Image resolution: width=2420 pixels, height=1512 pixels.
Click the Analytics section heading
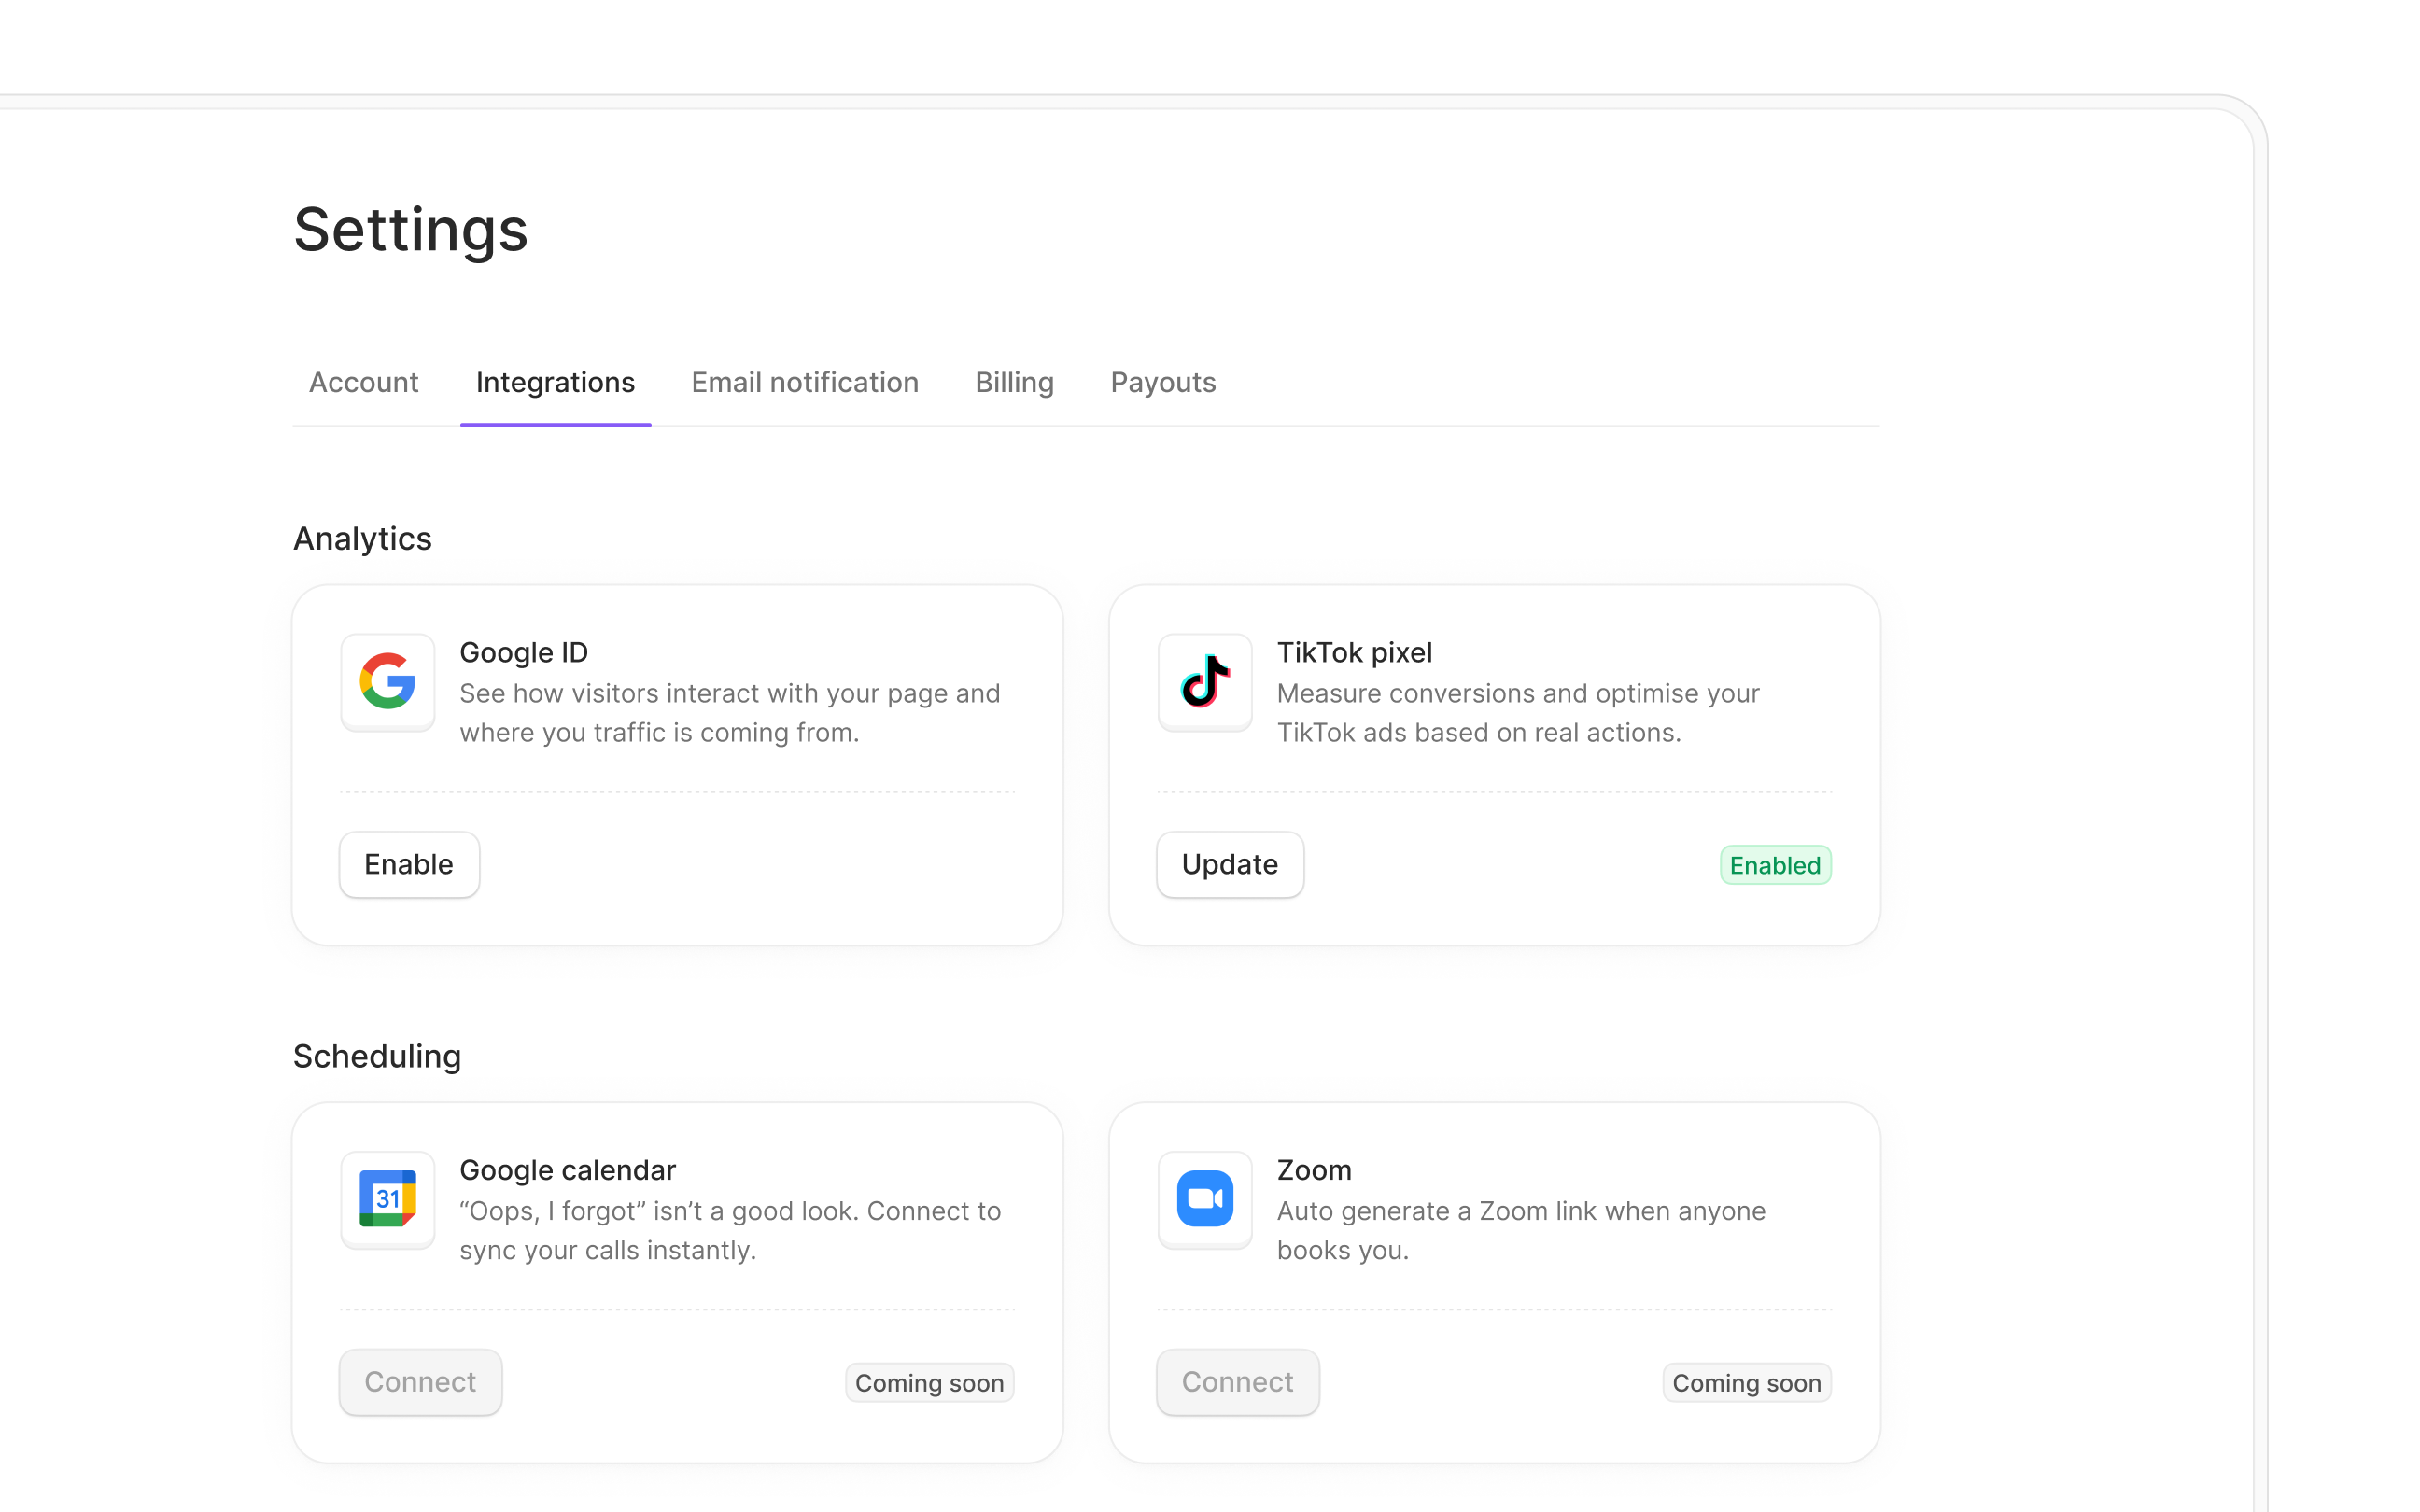click(362, 538)
